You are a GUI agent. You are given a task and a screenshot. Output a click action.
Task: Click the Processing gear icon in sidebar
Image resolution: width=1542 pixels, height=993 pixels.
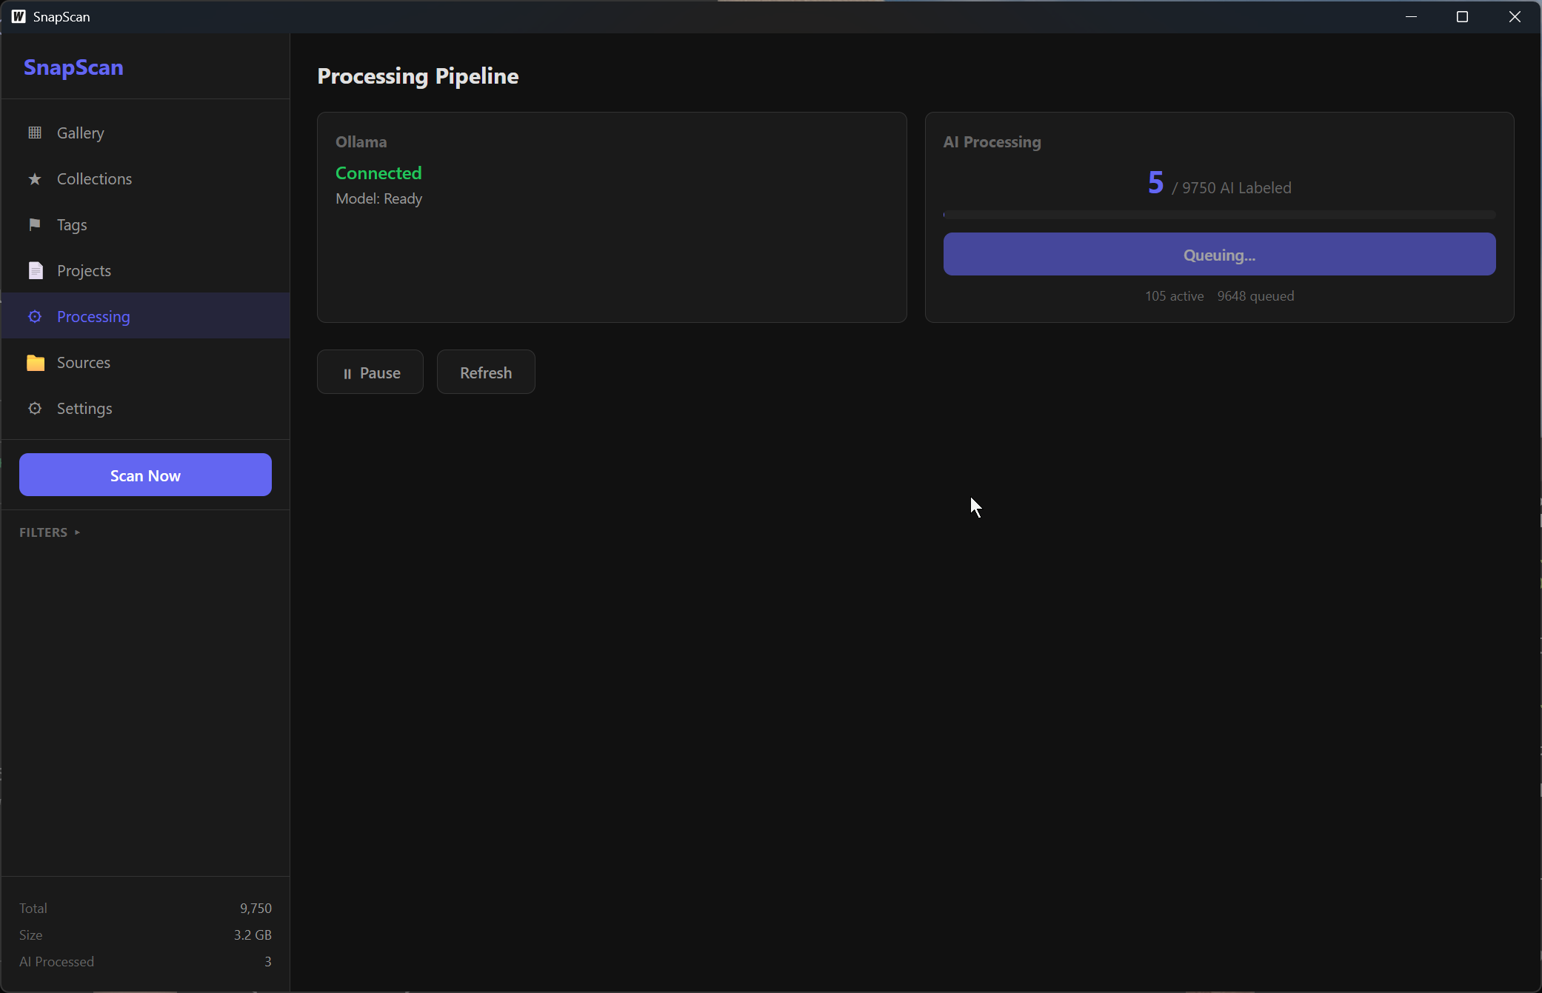pos(35,317)
